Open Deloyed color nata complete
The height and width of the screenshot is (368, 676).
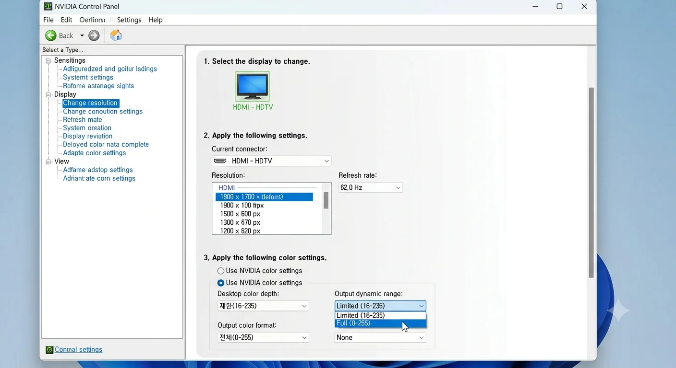106,145
